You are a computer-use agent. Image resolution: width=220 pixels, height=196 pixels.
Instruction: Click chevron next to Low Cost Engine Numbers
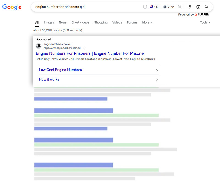pyautogui.click(x=157, y=70)
